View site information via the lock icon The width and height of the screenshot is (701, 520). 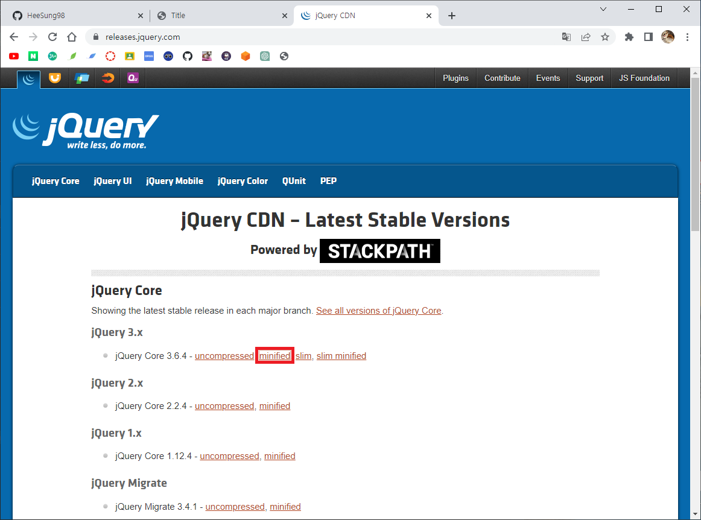click(95, 37)
